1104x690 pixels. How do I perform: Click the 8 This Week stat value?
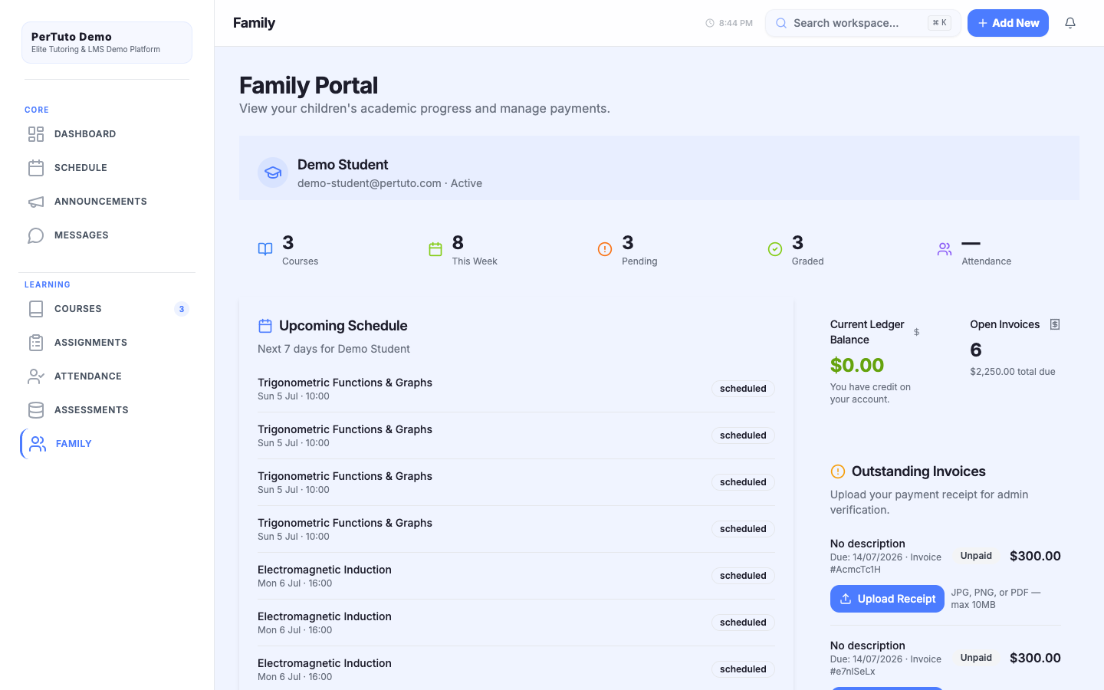pyautogui.click(x=458, y=243)
